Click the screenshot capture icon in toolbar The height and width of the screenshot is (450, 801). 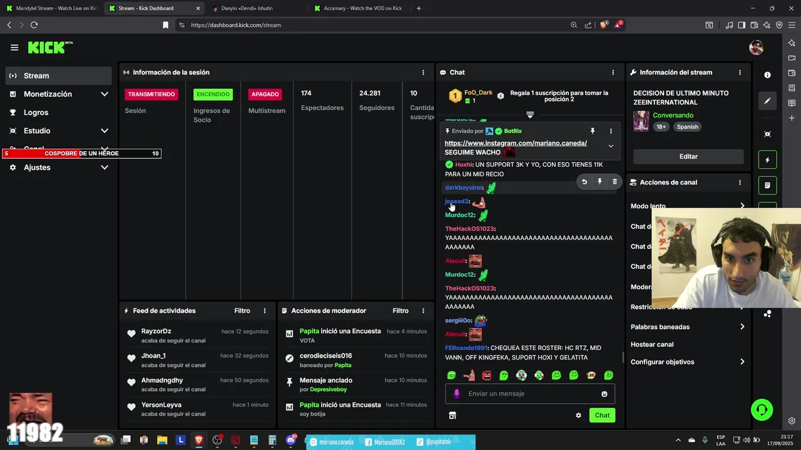click(x=767, y=134)
